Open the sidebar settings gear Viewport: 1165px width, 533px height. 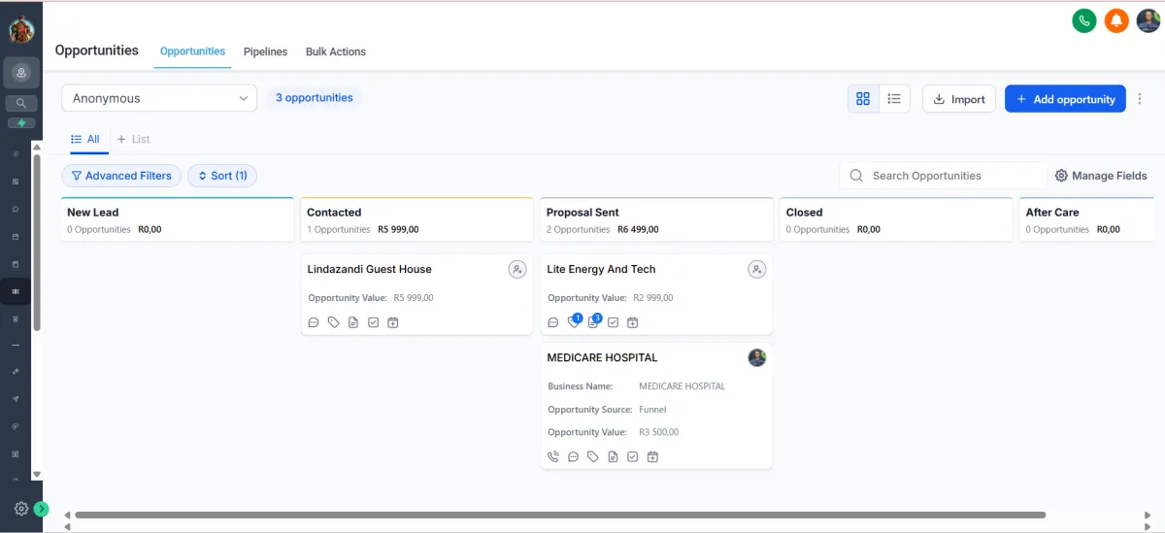20,508
